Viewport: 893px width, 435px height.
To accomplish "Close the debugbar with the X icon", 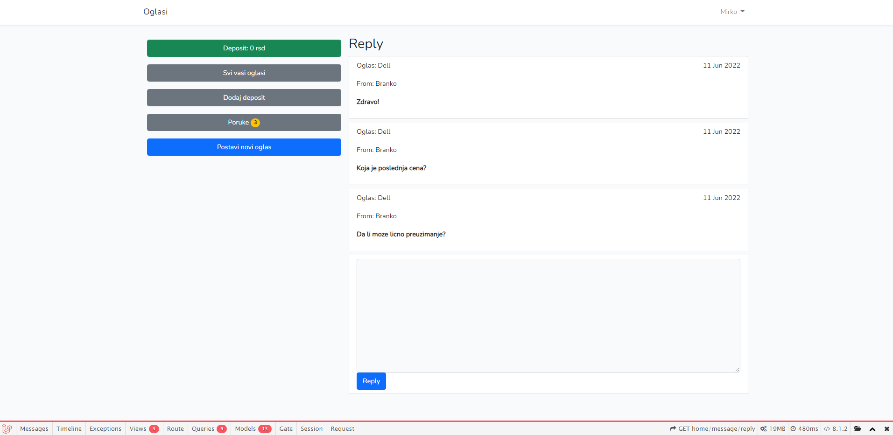I will [886, 428].
